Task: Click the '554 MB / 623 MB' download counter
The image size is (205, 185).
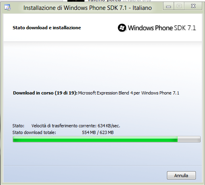Action: pos(98,132)
